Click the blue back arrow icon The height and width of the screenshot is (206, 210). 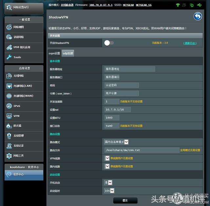pyautogui.click(x=198, y=16)
